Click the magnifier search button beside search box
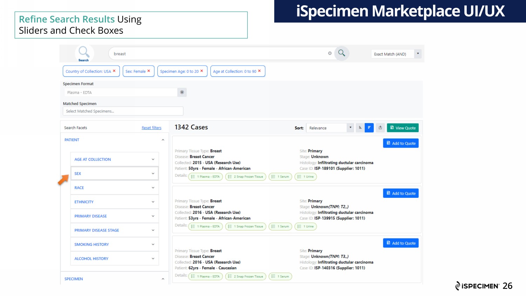Image resolution: width=526 pixels, height=296 pixels. click(342, 53)
